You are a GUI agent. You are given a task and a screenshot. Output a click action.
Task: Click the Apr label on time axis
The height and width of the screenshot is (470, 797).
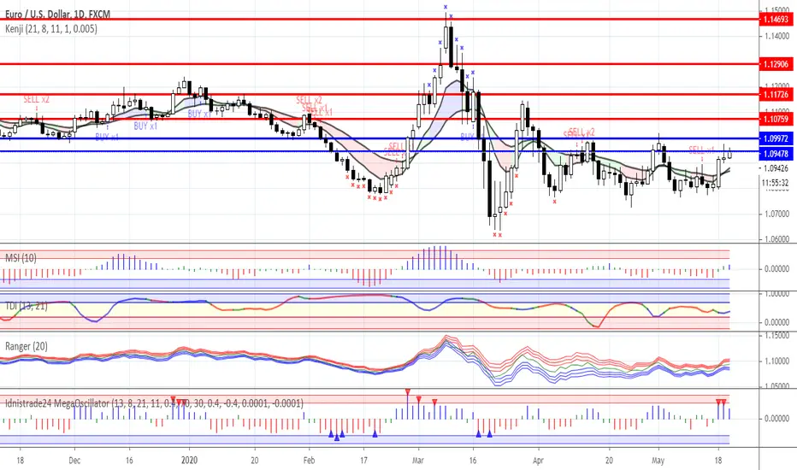click(x=538, y=461)
